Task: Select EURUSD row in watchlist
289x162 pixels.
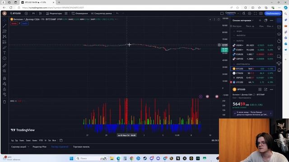Action: [253, 54]
